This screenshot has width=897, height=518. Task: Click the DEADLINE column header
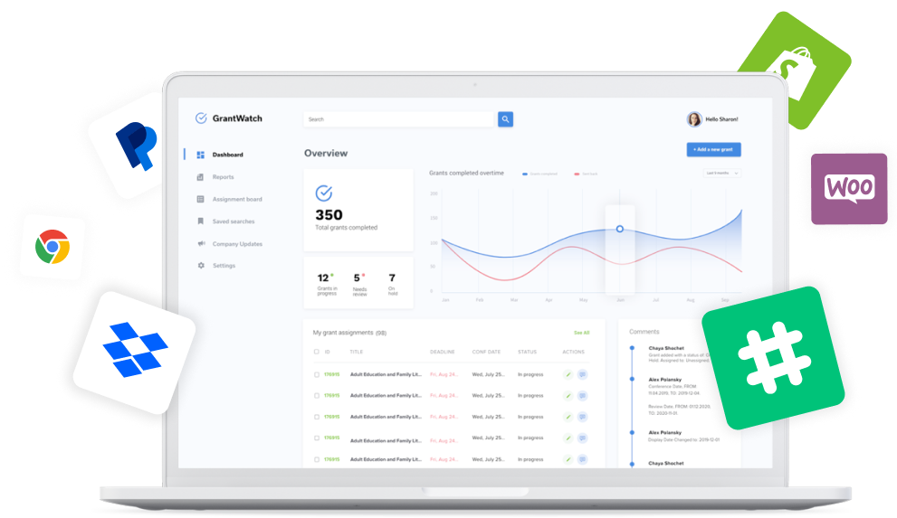[443, 352]
